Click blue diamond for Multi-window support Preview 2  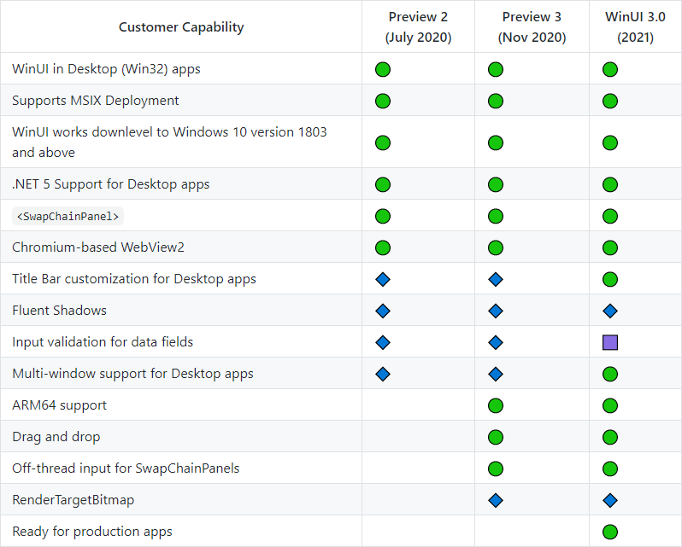pos(383,375)
